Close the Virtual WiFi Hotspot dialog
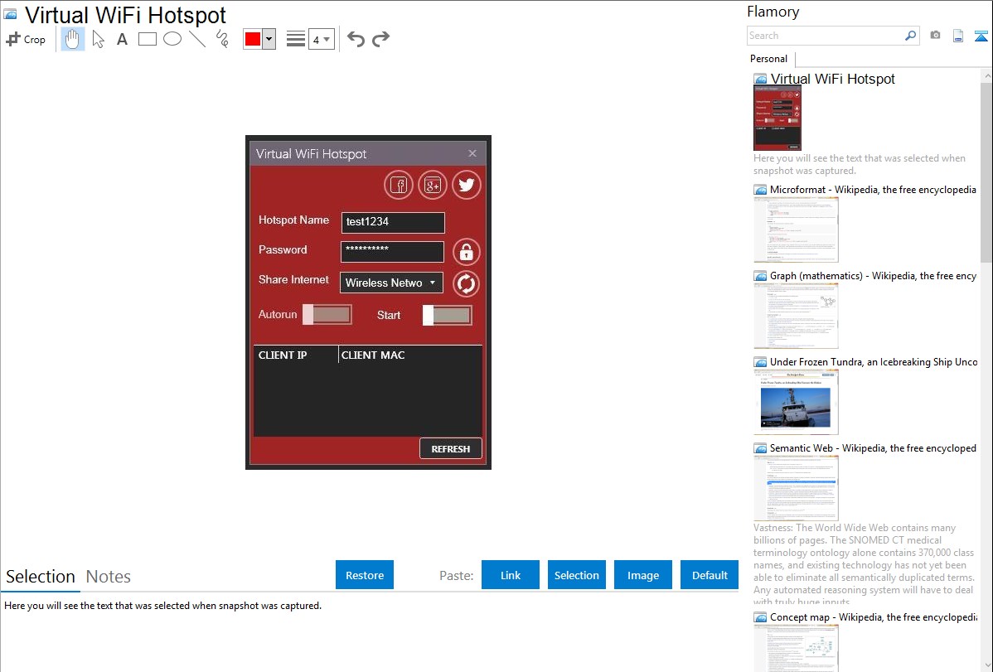Viewport: 993px width, 672px height. [472, 153]
